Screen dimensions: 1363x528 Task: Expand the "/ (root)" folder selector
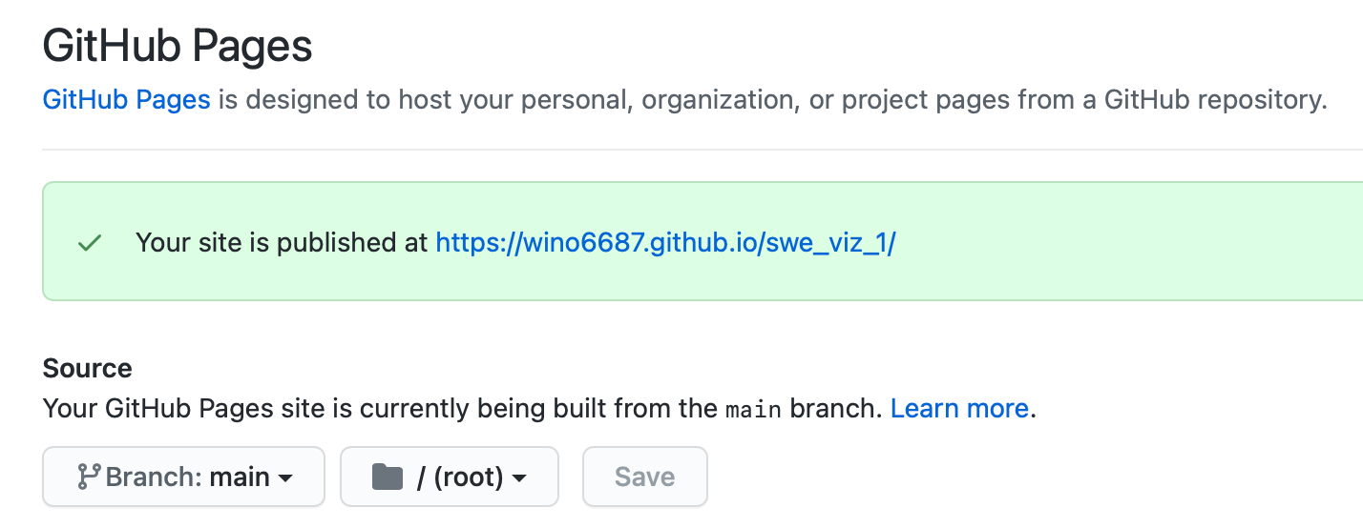click(450, 477)
